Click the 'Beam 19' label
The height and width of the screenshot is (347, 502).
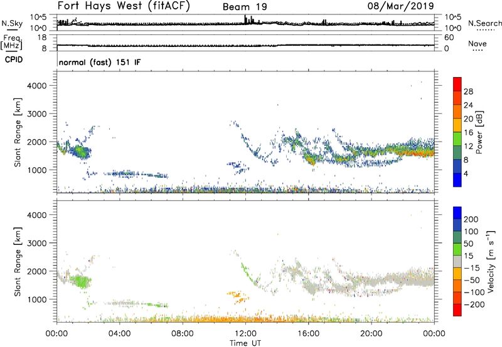tap(245, 7)
